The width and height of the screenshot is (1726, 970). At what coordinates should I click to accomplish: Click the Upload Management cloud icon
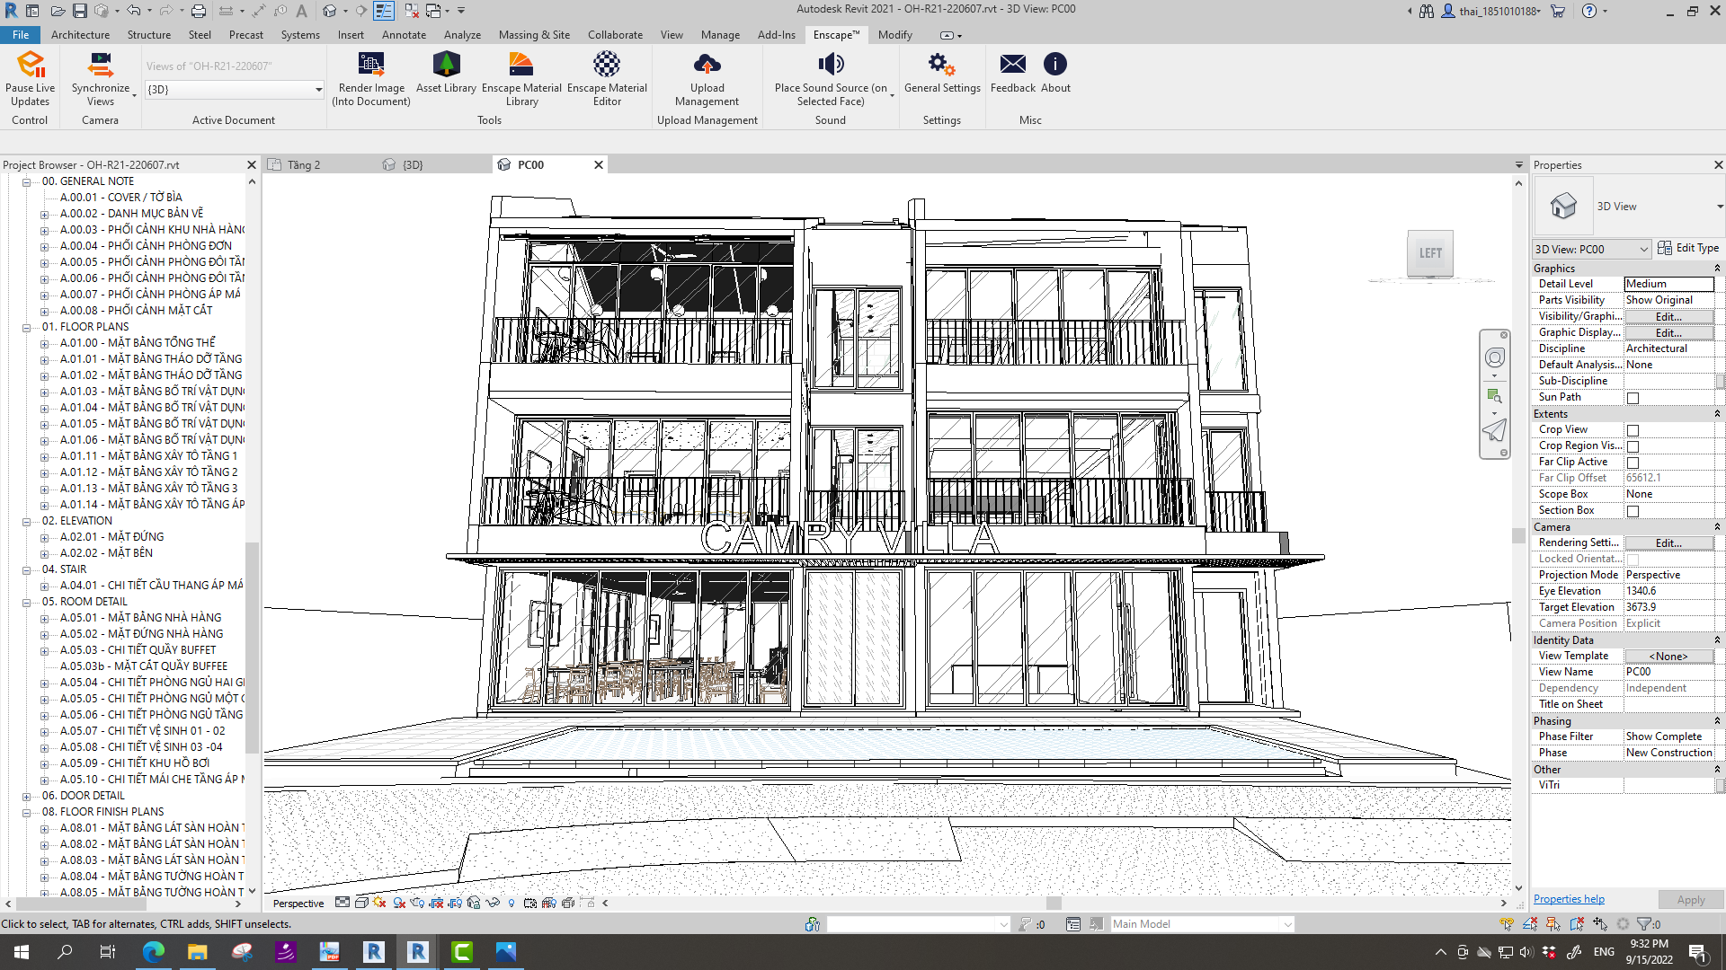pyautogui.click(x=707, y=66)
